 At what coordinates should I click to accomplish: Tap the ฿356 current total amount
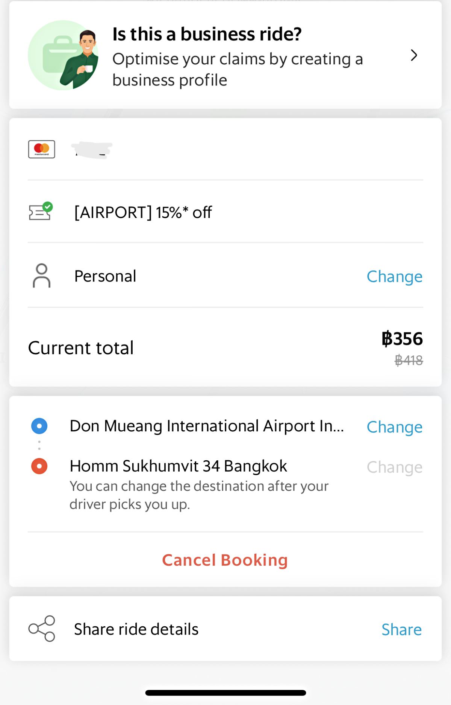(x=402, y=338)
